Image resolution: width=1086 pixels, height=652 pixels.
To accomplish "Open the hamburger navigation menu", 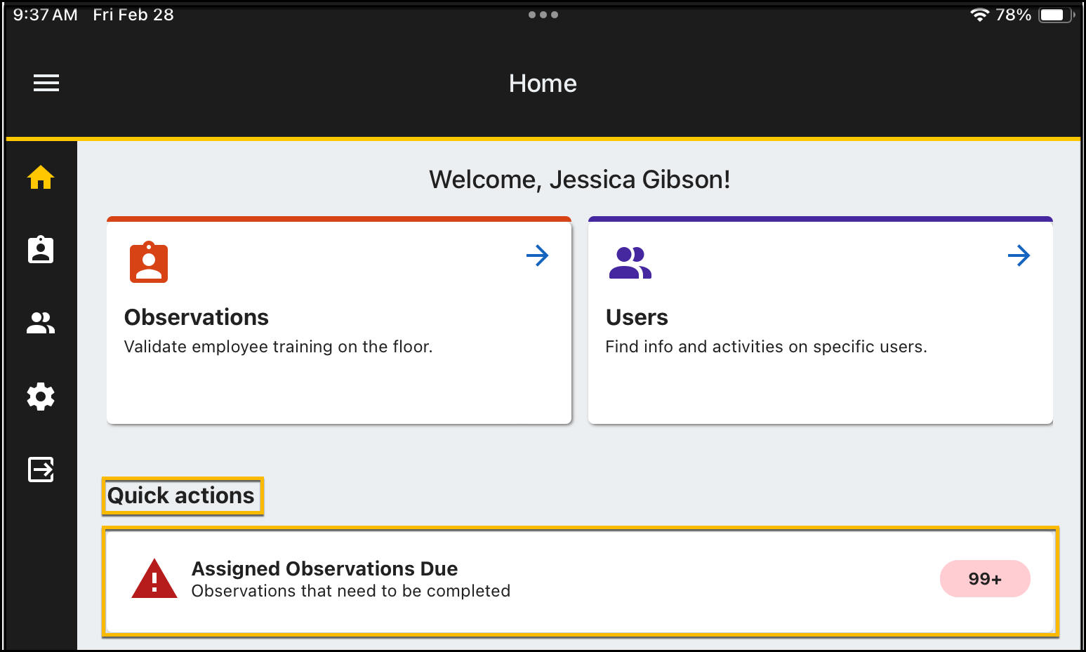I will coord(46,83).
